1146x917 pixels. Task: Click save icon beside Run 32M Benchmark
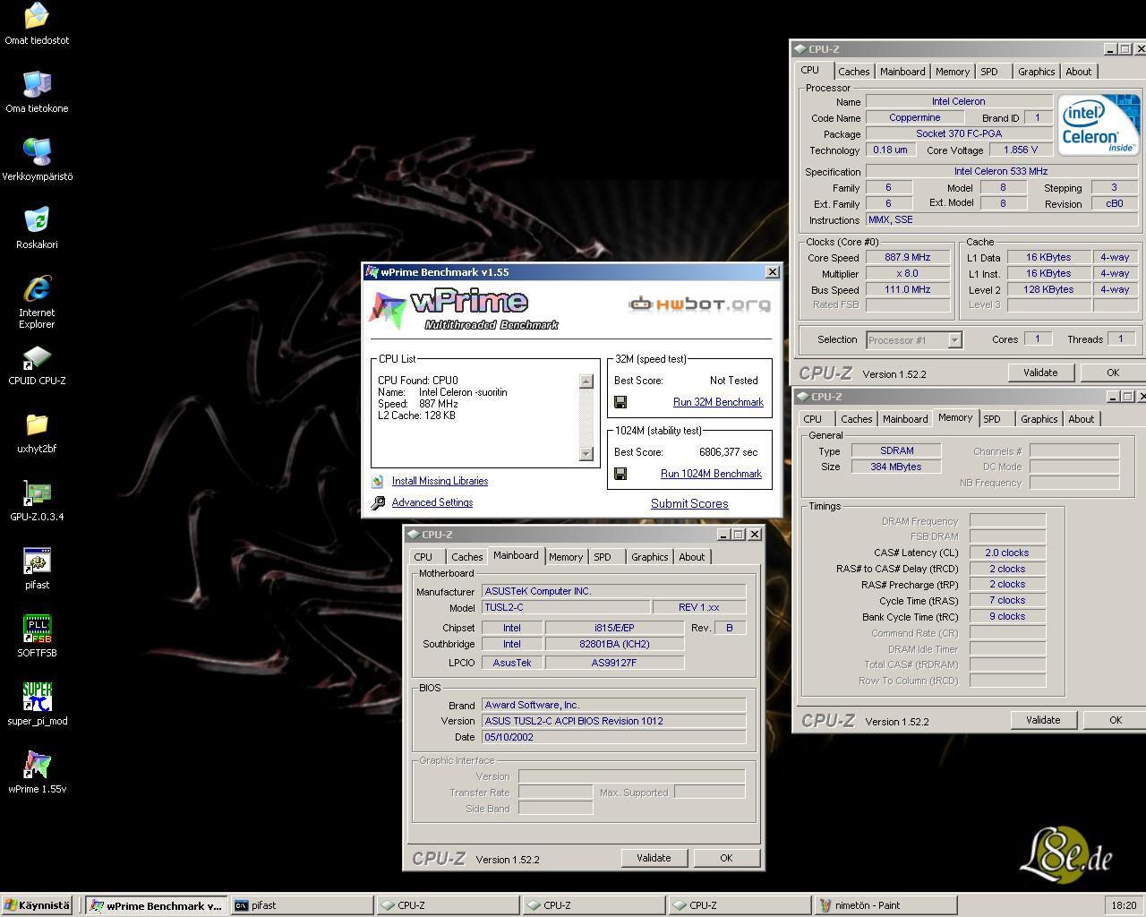pyautogui.click(x=620, y=402)
